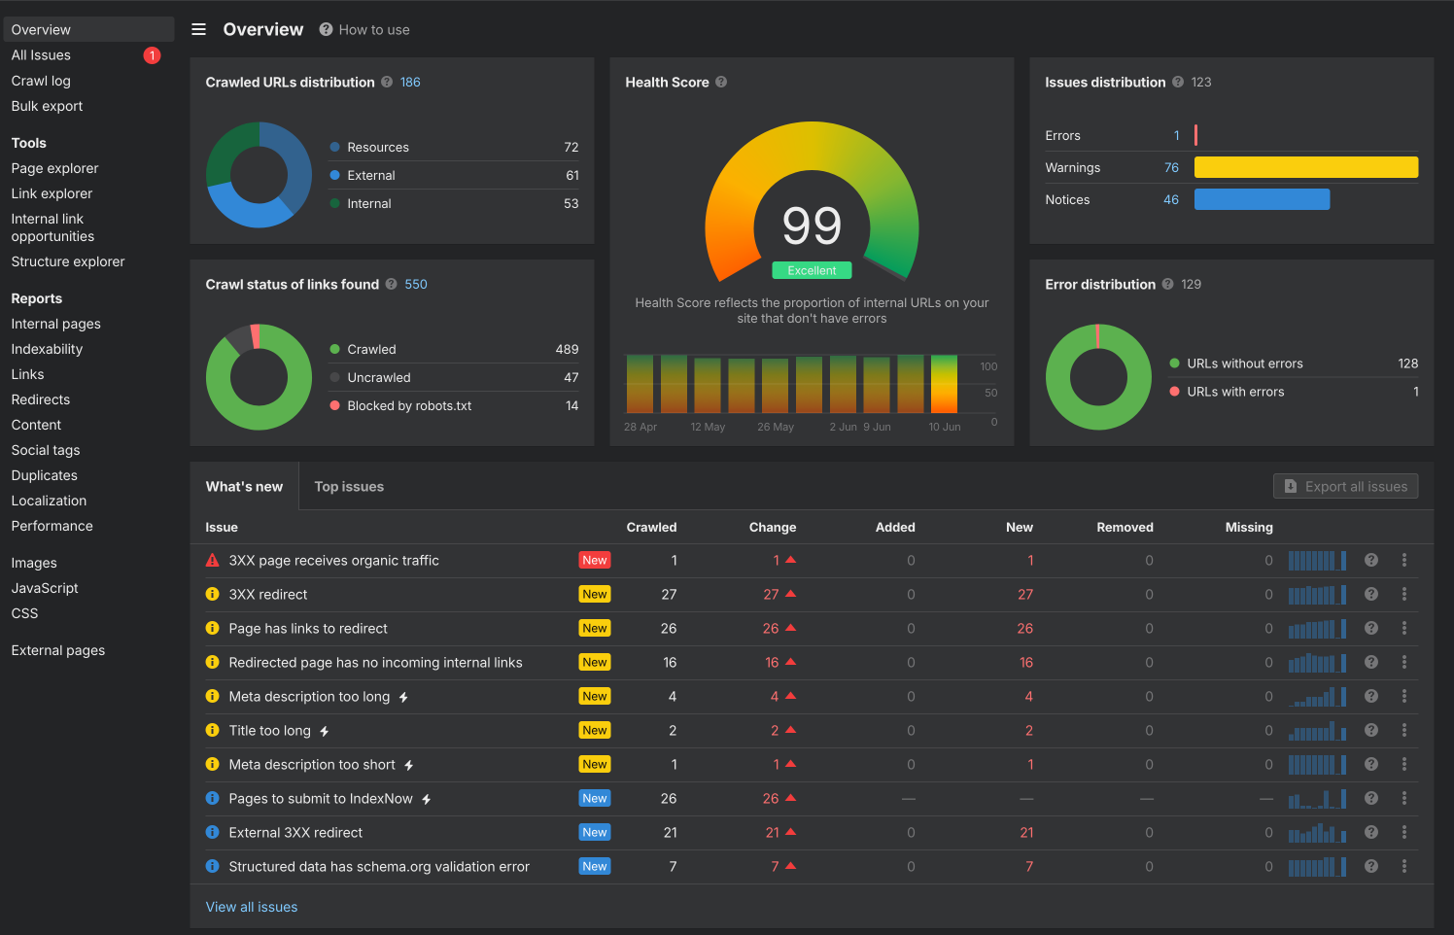Click the 10 Jun health score history bar
This screenshot has width=1454, height=935.
pyautogui.click(x=944, y=385)
